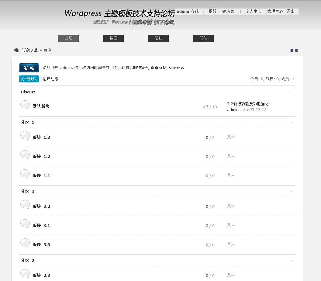321x281 pixels.
Task: Click the 分区 1 category title
Action: pyautogui.click(x=27, y=123)
